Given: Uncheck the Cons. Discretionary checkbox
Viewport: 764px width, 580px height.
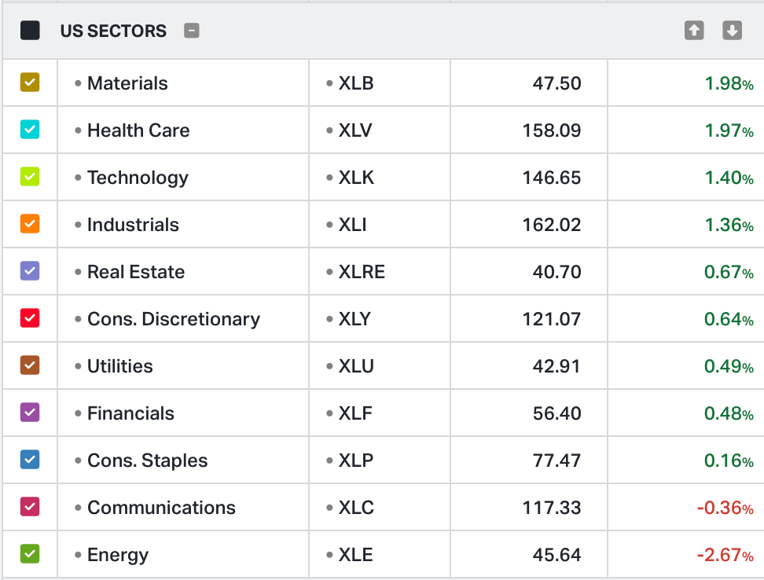Looking at the screenshot, I should tap(30, 318).
